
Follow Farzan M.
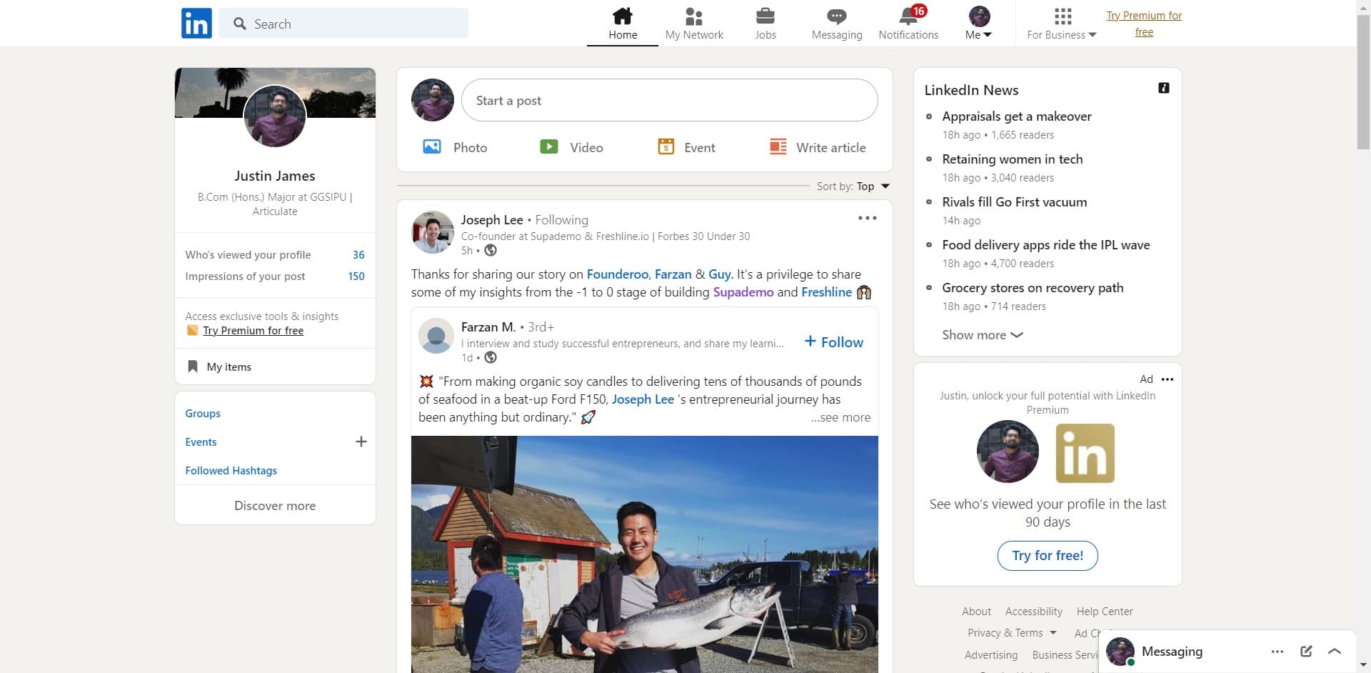pos(833,342)
